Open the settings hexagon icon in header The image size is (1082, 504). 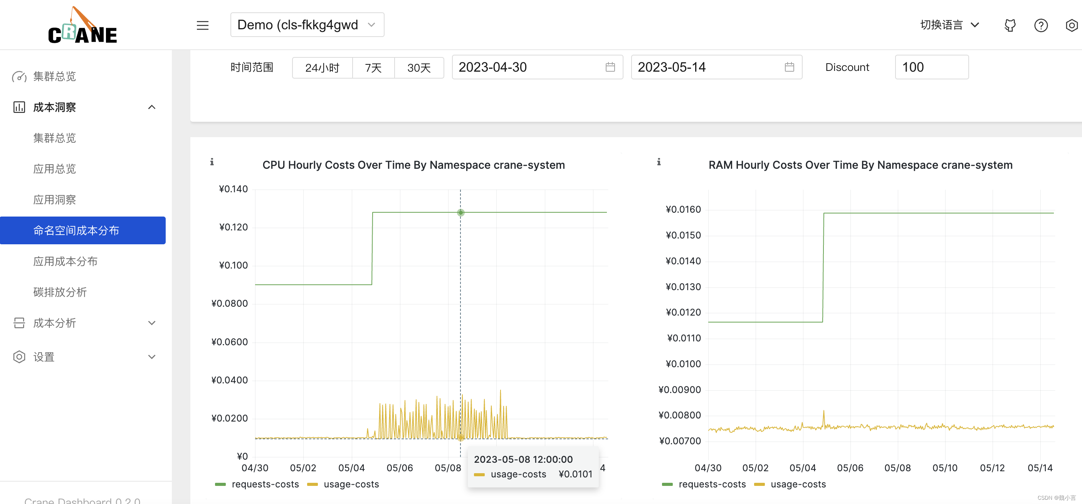click(1072, 25)
